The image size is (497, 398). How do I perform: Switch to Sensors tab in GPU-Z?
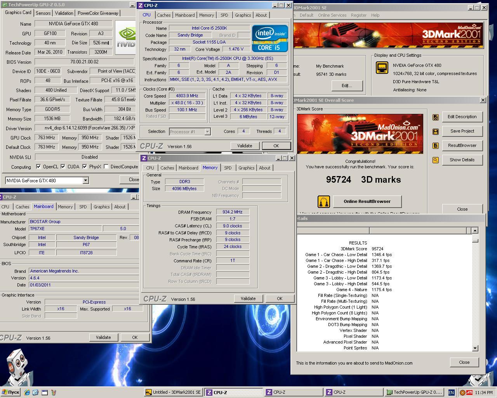[43, 13]
